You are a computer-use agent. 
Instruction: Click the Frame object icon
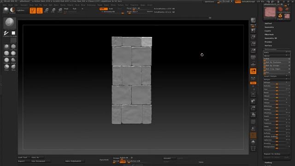pos(253,95)
